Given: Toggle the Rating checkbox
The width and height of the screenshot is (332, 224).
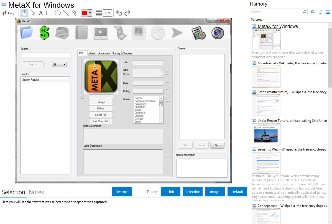Looking at the screenshot, I should coord(167,91).
